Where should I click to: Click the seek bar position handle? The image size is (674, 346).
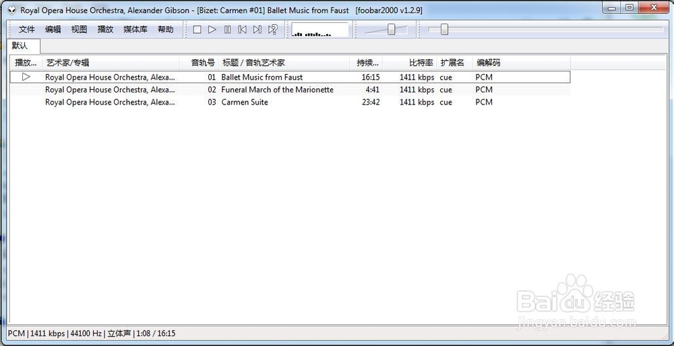(444, 29)
